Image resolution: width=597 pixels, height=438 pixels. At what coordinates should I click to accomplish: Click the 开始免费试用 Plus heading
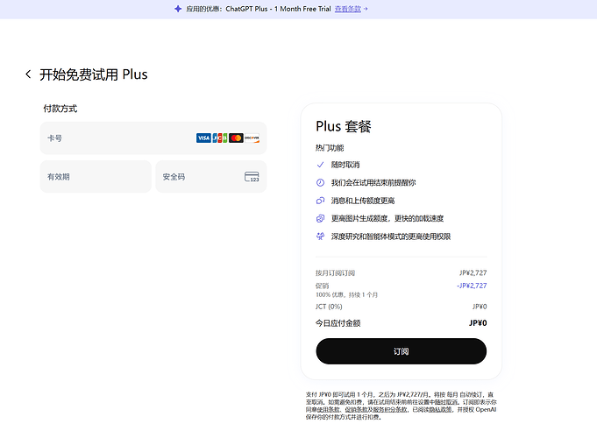click(x=93, y=74)
